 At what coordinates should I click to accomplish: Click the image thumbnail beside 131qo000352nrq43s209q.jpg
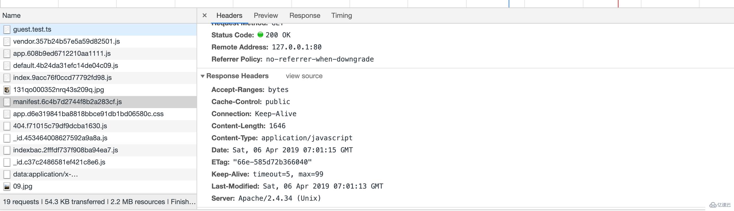(7, 90)
